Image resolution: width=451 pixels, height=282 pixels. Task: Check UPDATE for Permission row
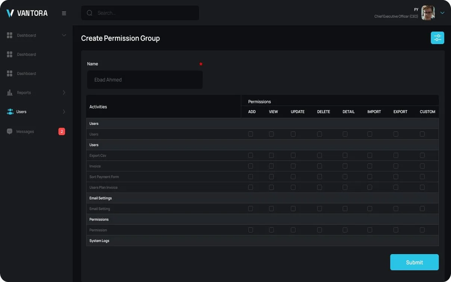[x=293, y=230]
